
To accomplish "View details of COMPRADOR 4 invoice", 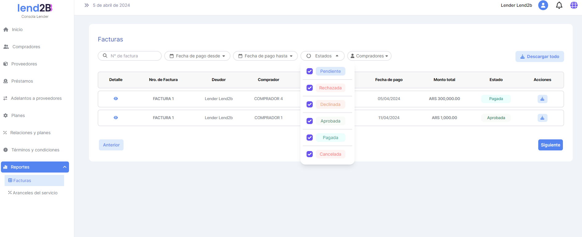I will (116, 99).
